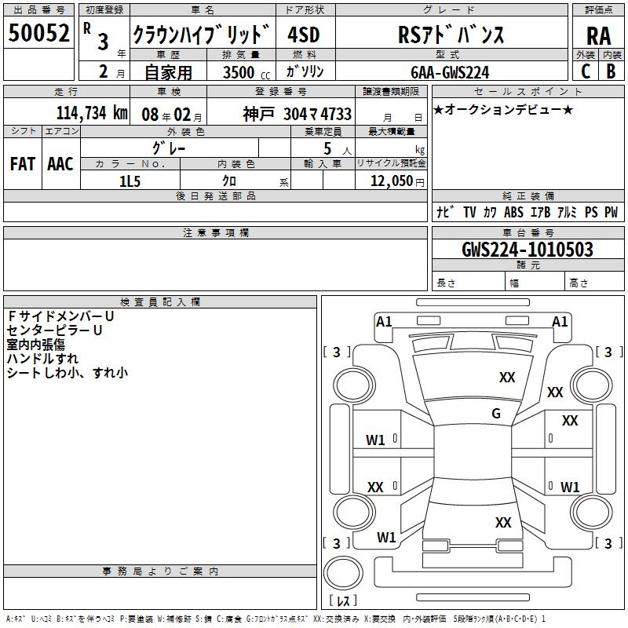
Task: Click the grade RSアドバンス
Action: point(451,35)
